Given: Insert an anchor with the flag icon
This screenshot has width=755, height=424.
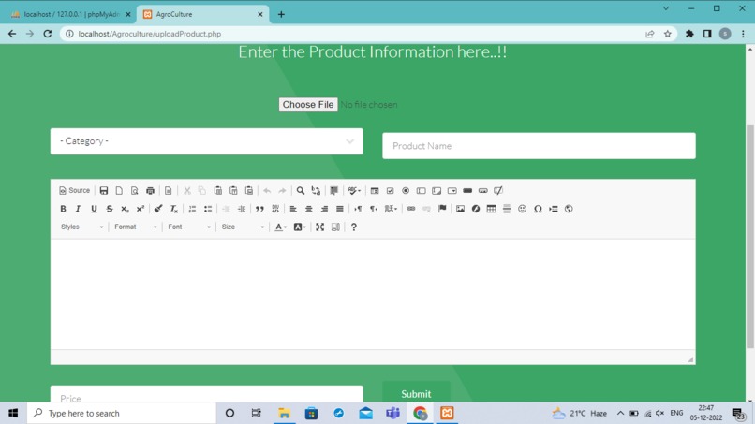Looking at the screenshot, I should (442, 209).
